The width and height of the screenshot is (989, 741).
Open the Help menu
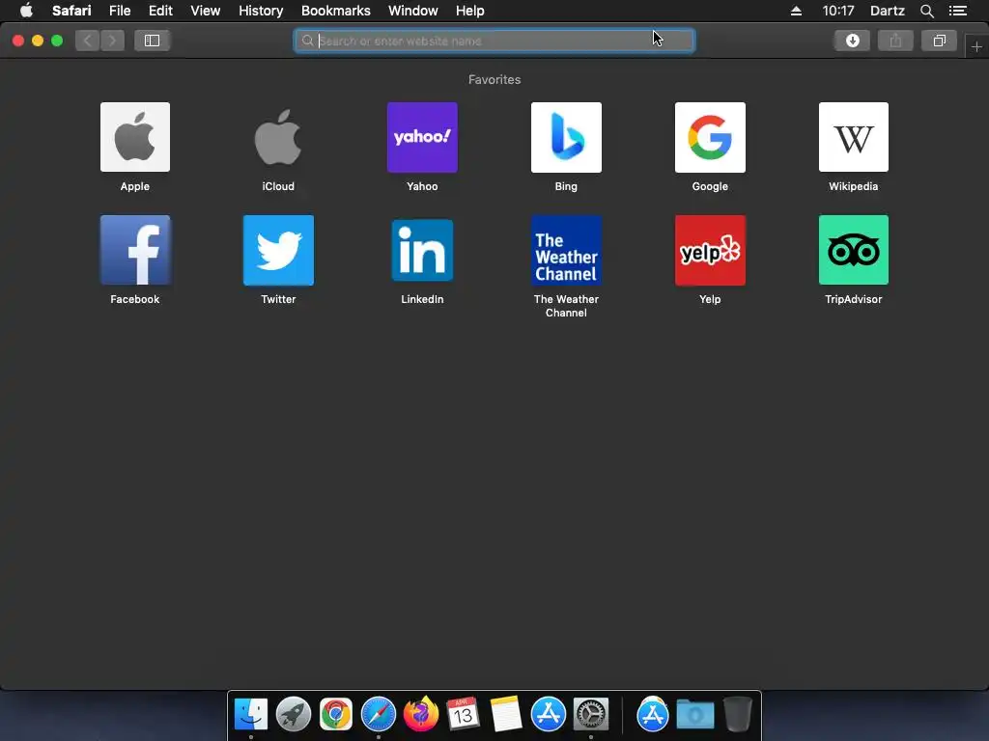point(470,11)
